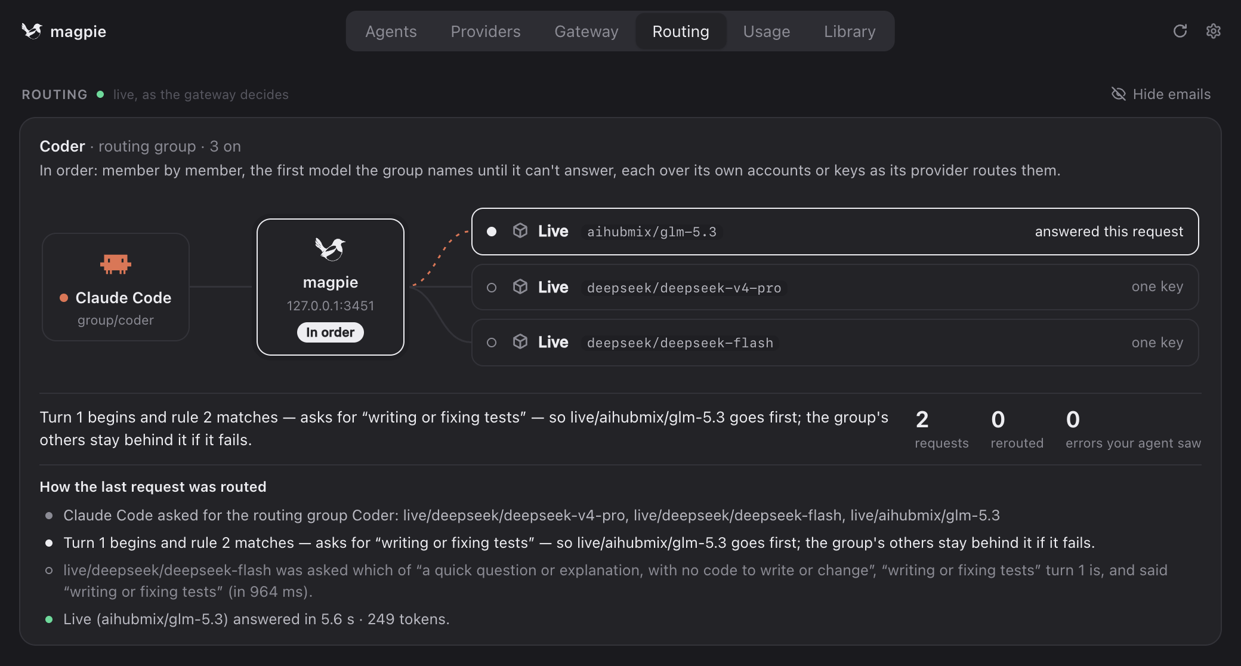Click the '2 requests' counter
1241x666 pixels.
[x=941, y=429]
